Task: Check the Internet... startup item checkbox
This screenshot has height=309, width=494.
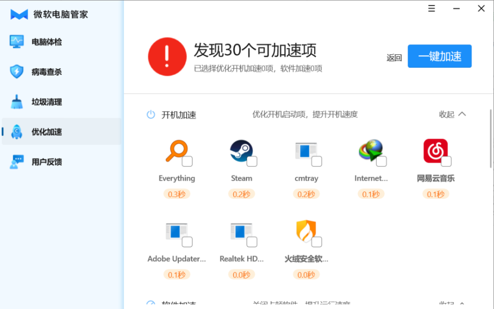Action: (381, 161)
